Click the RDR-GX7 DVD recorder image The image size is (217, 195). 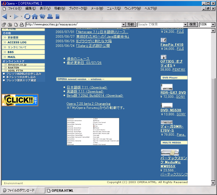167,87
